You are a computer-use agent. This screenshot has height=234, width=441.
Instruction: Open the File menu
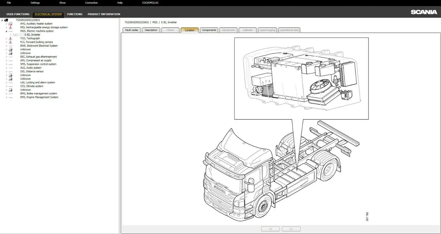coord(9,3)
